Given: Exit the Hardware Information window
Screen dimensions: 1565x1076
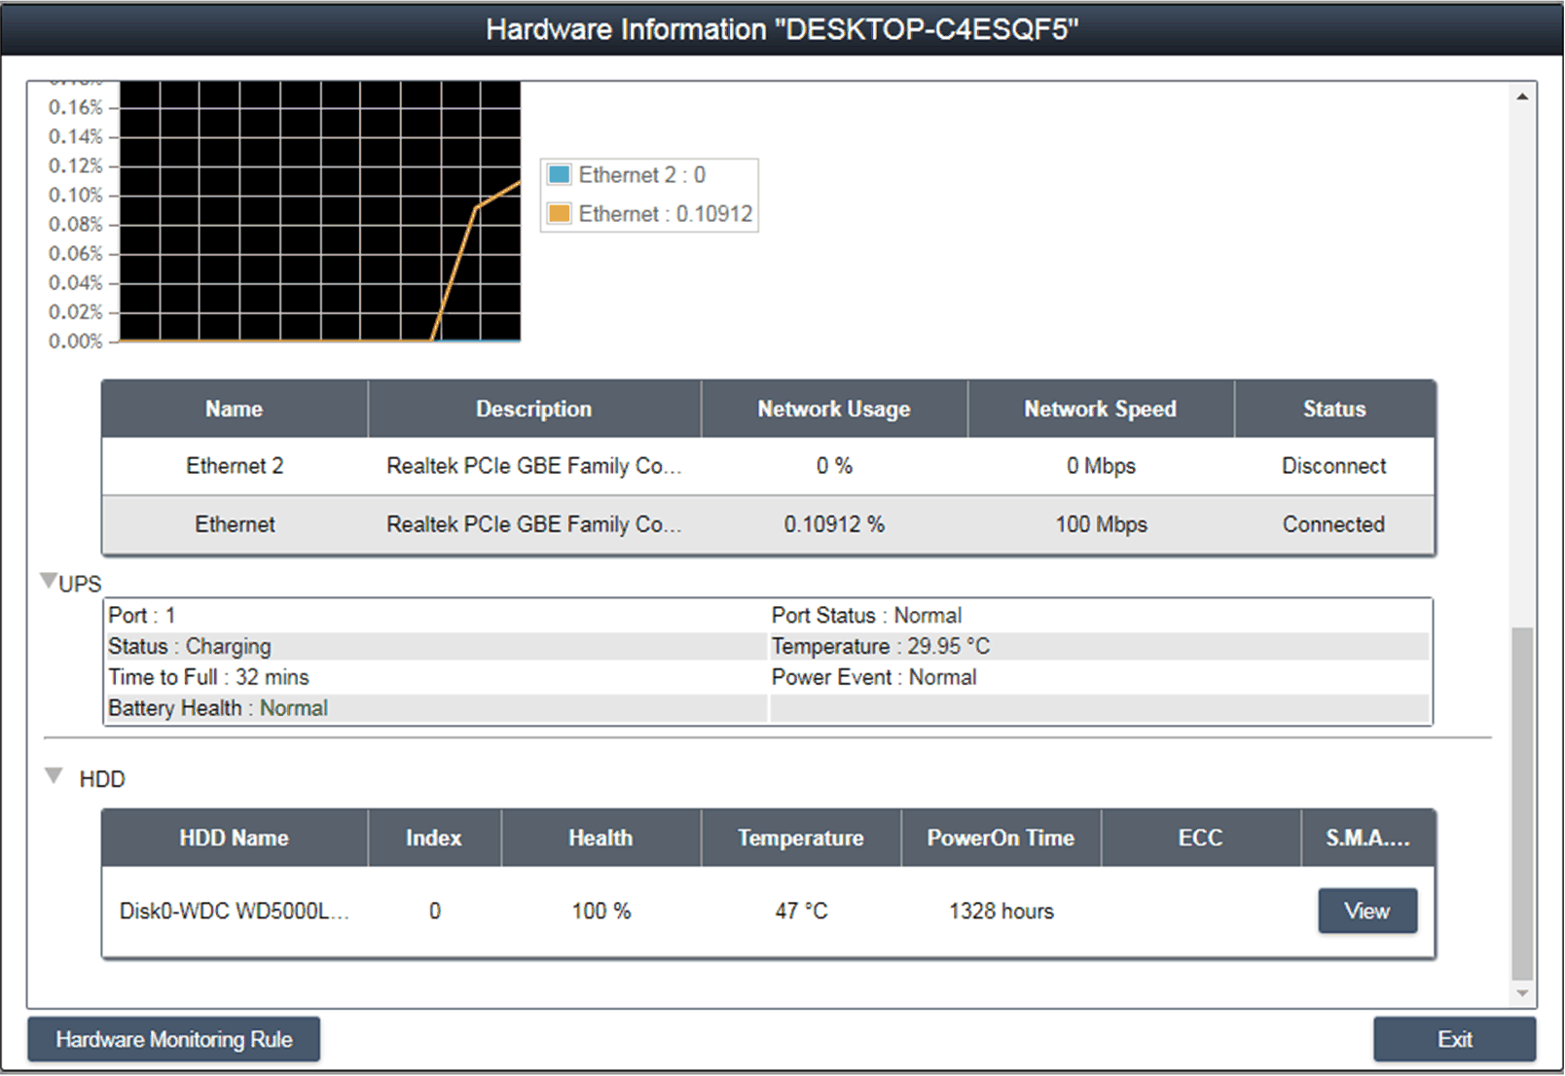Looking at the screenshot, I should coord(1454,1039).
